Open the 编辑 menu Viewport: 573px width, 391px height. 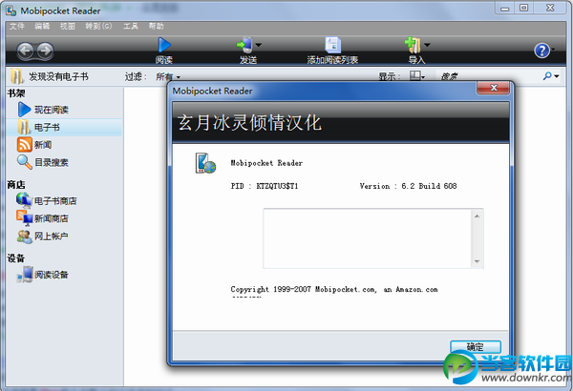pos(42,26)
